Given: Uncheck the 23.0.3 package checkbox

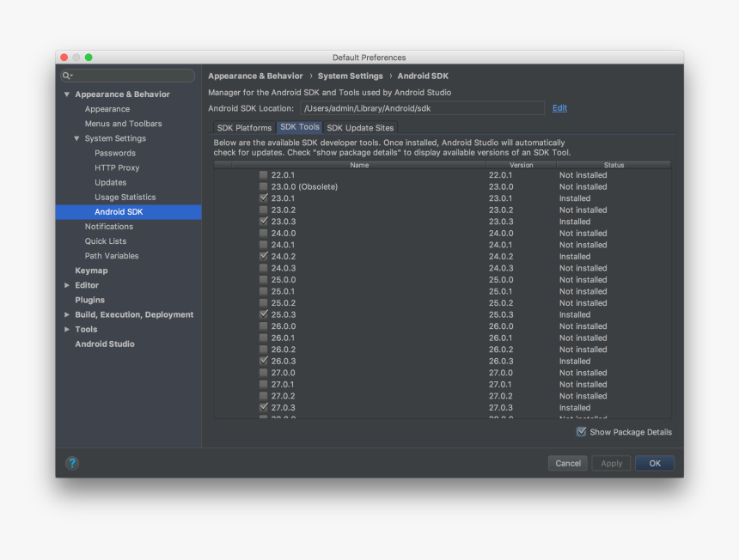Looking at the screenshot, I should tap(264, 222).
